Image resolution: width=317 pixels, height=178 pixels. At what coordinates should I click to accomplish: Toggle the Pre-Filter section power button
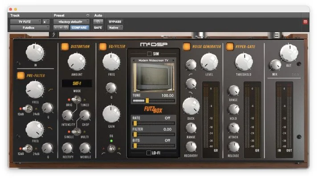point(20,76)
